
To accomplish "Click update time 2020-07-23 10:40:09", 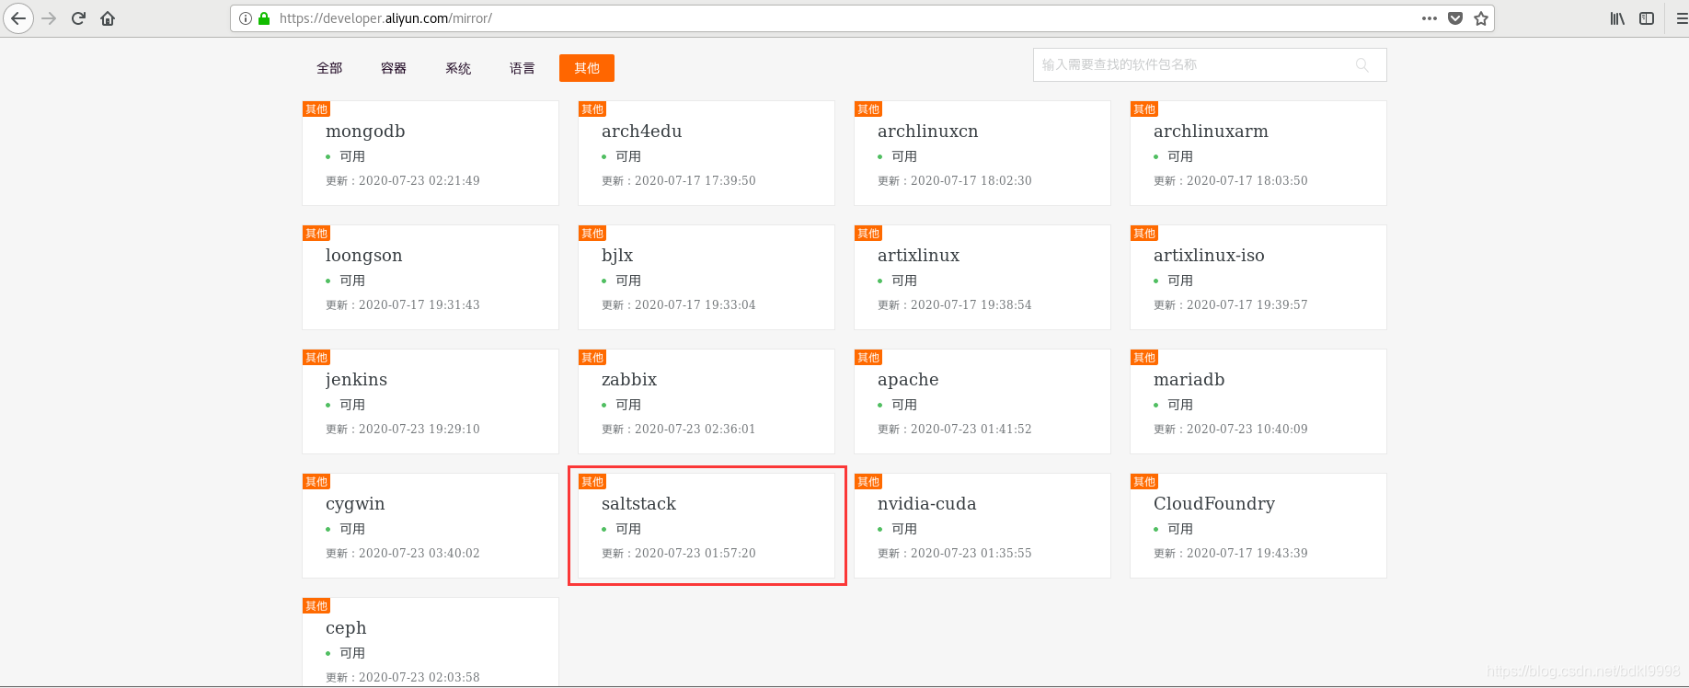I will click(1247, 430).
